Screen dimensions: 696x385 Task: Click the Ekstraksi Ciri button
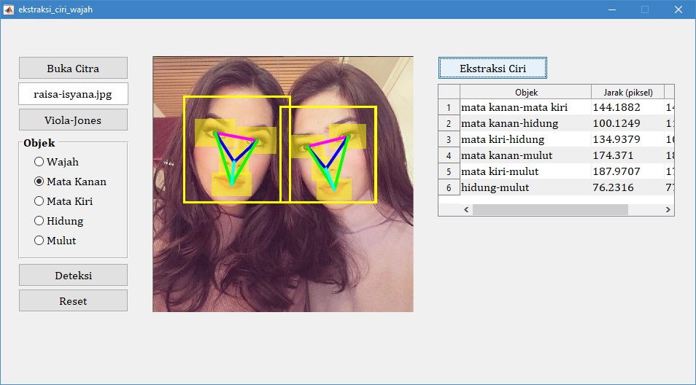[x=492, y=69]
